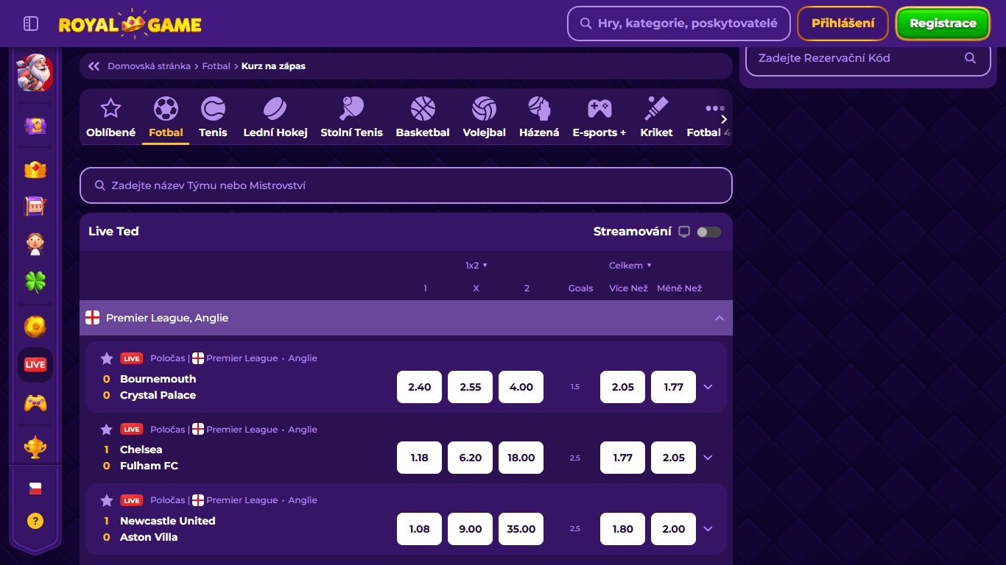Expand more markets for Newcastle United match
The height and width of the screenshot is (565, 1006).
[x=708, y=529]
